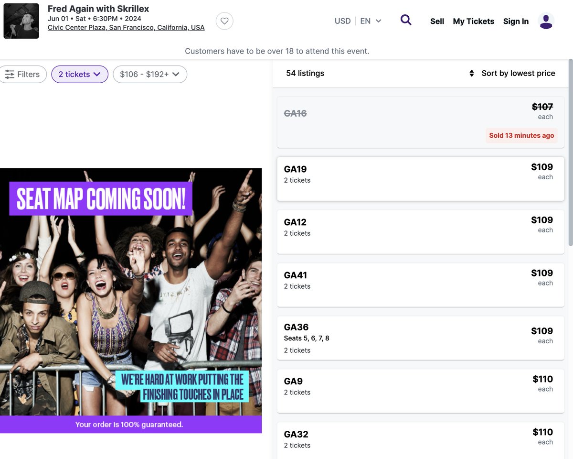
Task: Expand the 2 tickets quantity dropdown
Action: pyautogui.click(x=80, y=74)
